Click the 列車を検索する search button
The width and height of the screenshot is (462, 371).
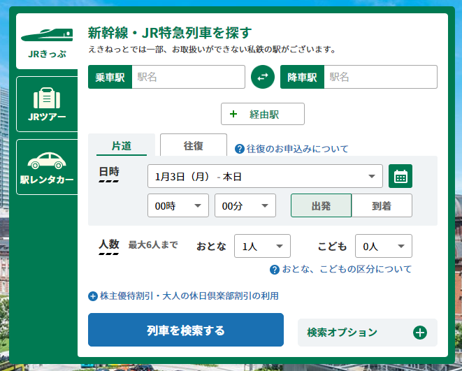pyautogui.click(x=186, y=330)
